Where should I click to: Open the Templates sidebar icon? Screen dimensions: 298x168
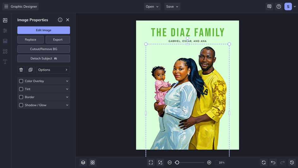tap(5, 41)
